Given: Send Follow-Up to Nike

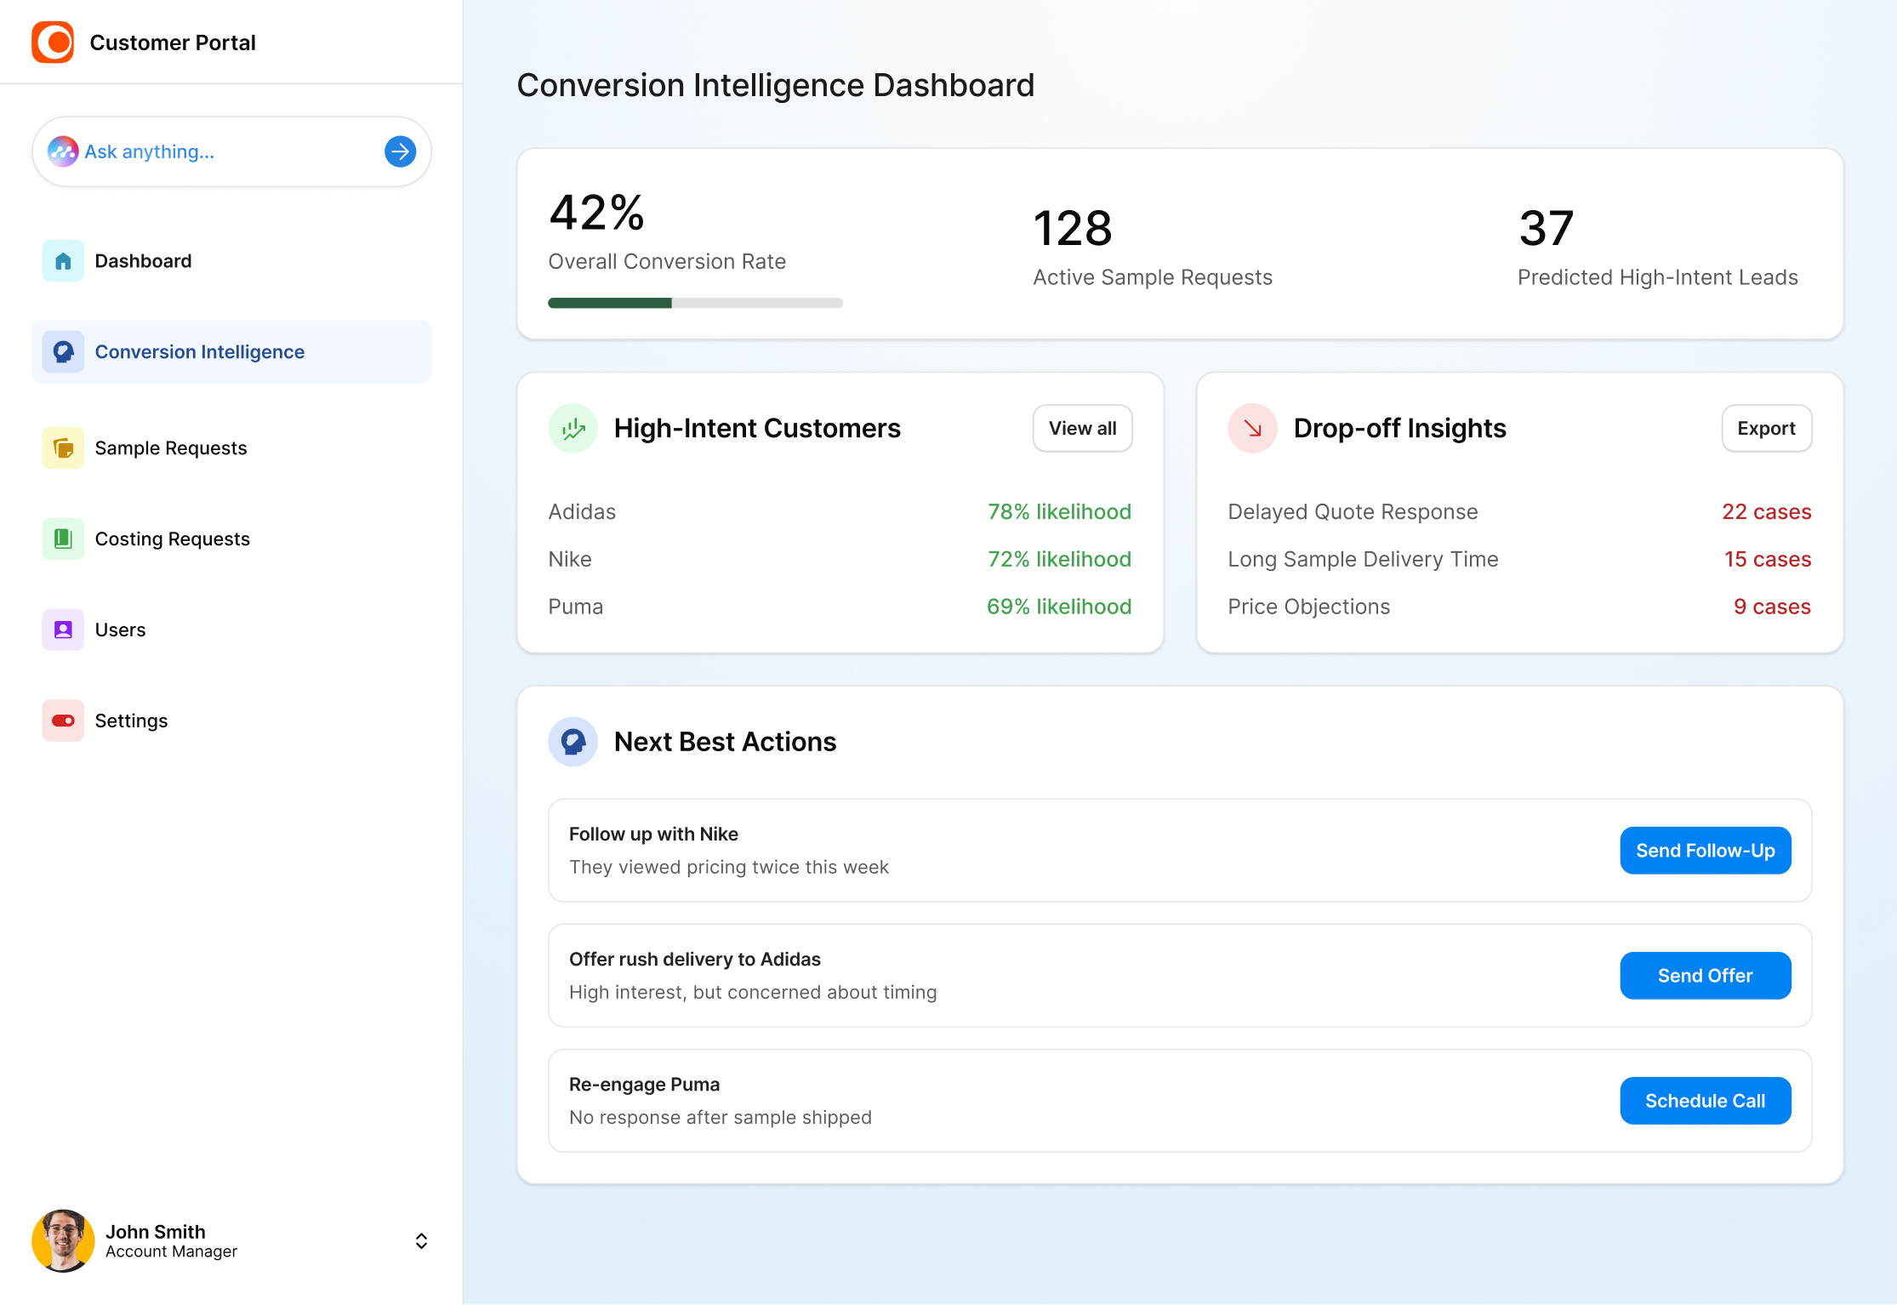Looking at the screenshot, I should [x=1705, y=851].
